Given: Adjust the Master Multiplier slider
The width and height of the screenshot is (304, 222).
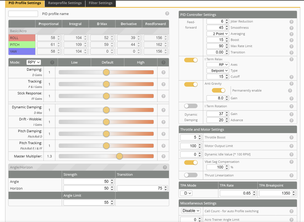Looking at the screenshot, I should (x=106, y=156).
